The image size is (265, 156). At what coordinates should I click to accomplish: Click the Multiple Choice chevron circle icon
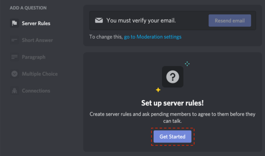[14, 74]
